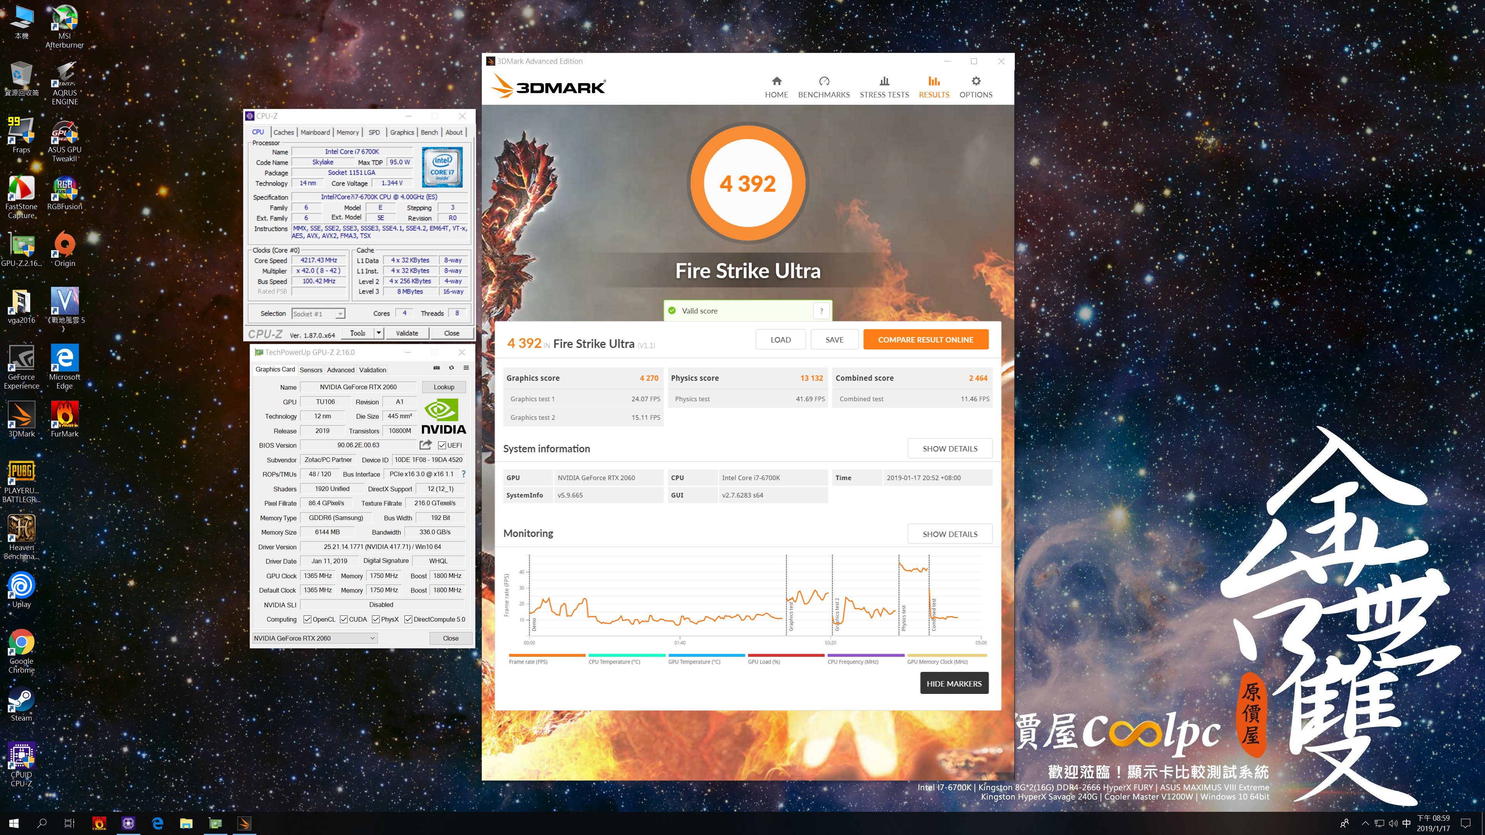Click COMPARE RESULT ONLINE button
Image resolution: width=1485 pixels, height=835 pixels.
click(x=925, y=339)
